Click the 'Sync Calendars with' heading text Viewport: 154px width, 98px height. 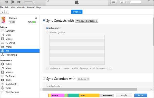(x=61, y=79)
